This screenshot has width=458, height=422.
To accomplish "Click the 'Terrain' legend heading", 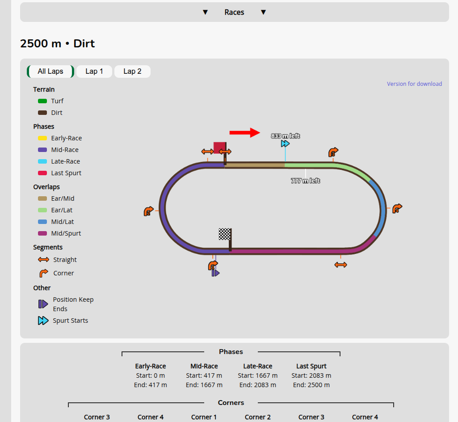I will click(44, 89).
